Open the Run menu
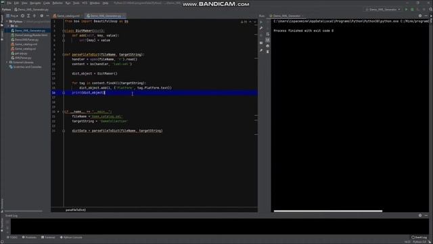 coord(68,3)
